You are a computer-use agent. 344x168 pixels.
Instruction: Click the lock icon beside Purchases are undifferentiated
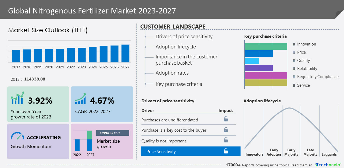tap(226, 119)
